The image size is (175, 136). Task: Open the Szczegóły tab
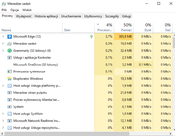pyautogui.click(x=112, y=16)
